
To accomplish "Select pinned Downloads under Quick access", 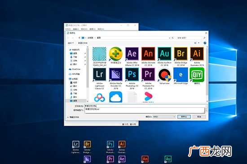I will [74, 57].
